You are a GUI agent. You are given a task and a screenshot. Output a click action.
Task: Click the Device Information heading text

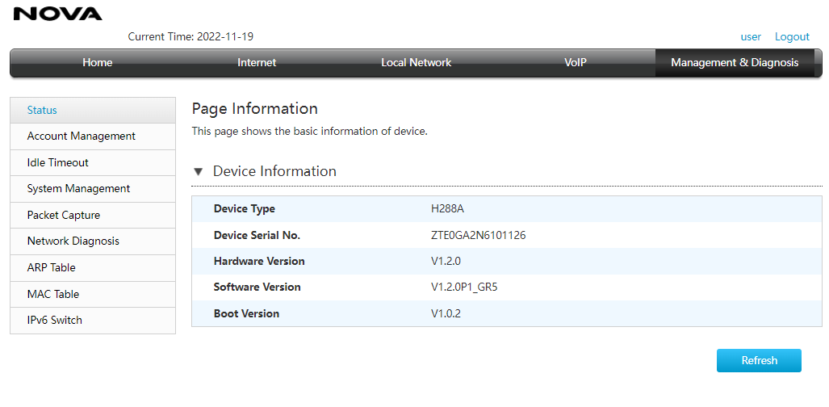click(274, 171)
